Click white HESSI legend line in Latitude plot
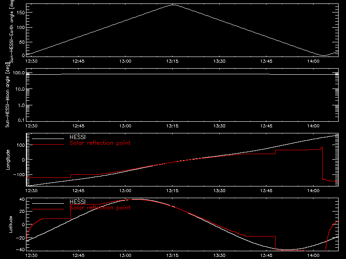The width and height of the screenshot is (346, 259). (x=48, y=203)
